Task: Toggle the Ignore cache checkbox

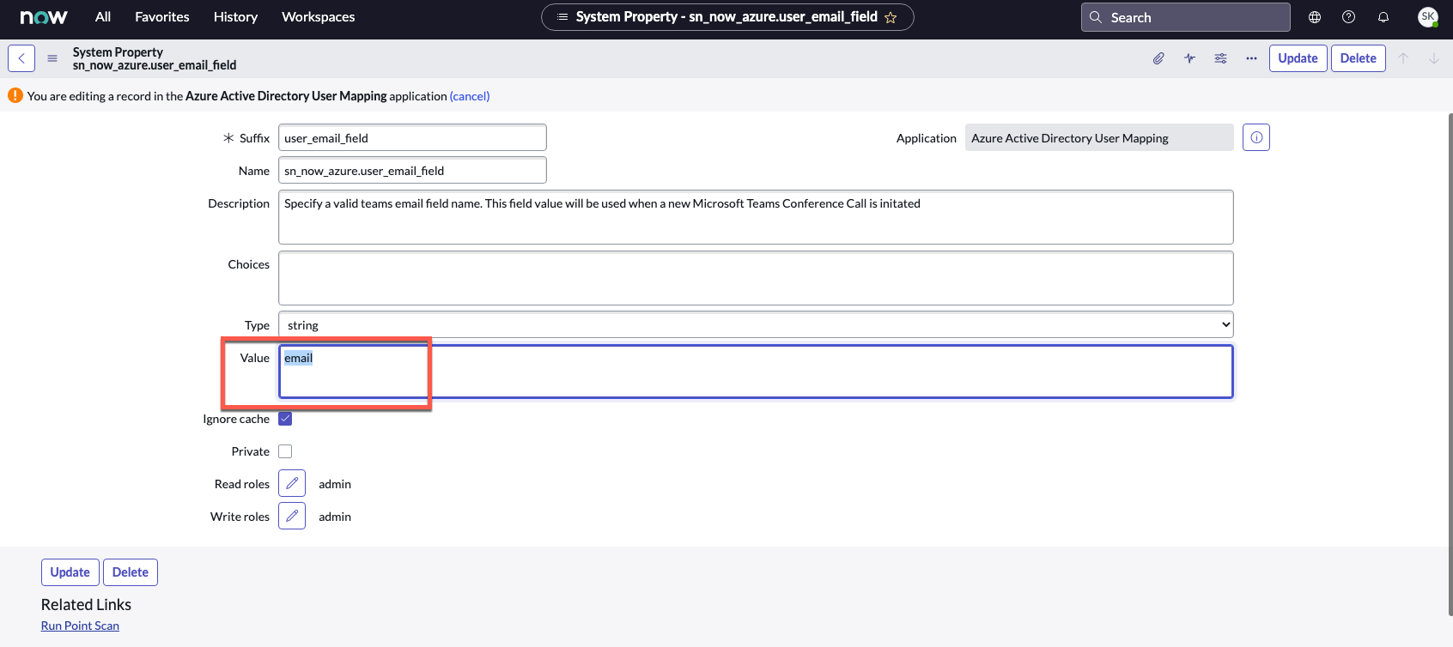Action: tap(285, 419)
